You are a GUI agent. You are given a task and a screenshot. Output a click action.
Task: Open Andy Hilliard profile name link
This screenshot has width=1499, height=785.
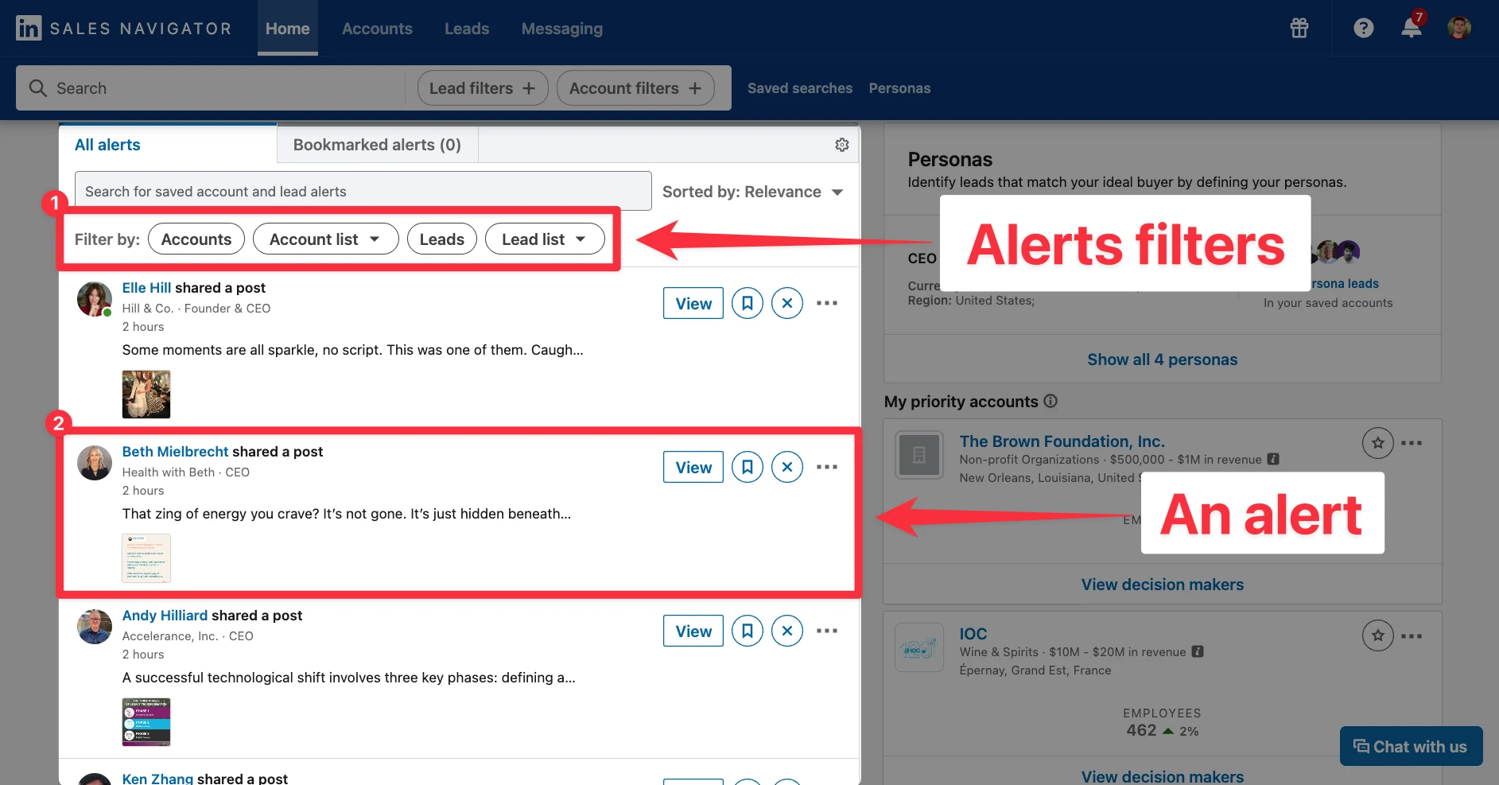(x=165, y=616)
